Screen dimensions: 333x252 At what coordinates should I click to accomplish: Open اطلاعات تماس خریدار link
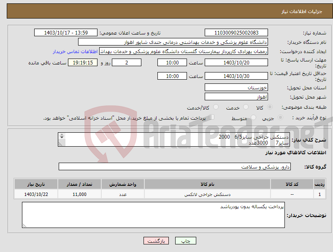pyautogui.click(x=75, y=51)
